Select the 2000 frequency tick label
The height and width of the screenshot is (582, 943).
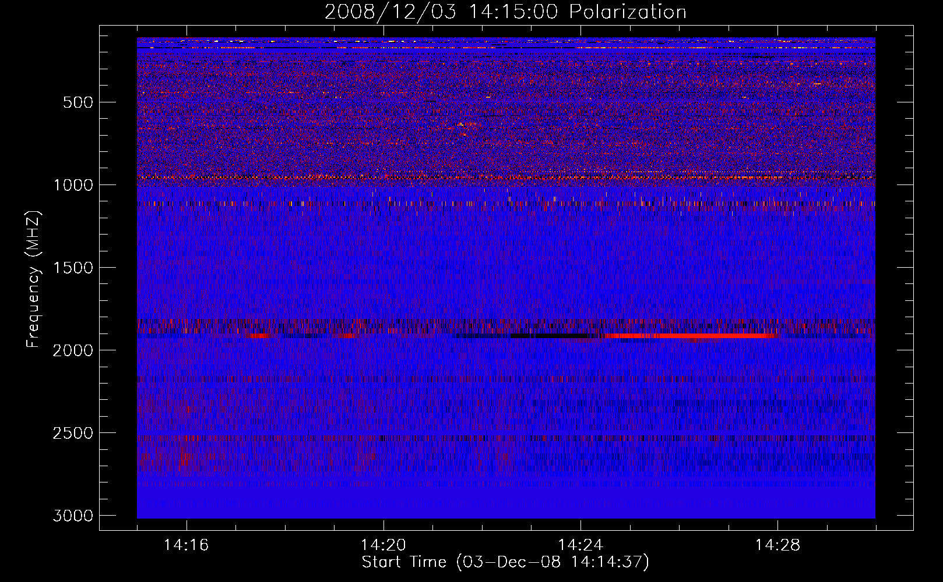coord(73,350)
